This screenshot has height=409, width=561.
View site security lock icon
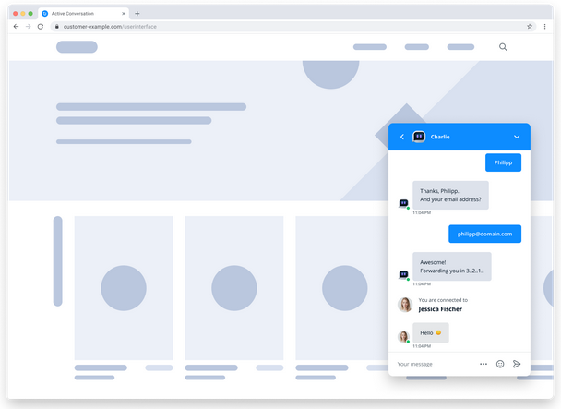pos(57,27)
